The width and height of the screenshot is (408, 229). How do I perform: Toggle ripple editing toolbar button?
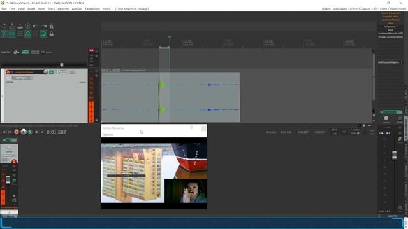point(20,34)
